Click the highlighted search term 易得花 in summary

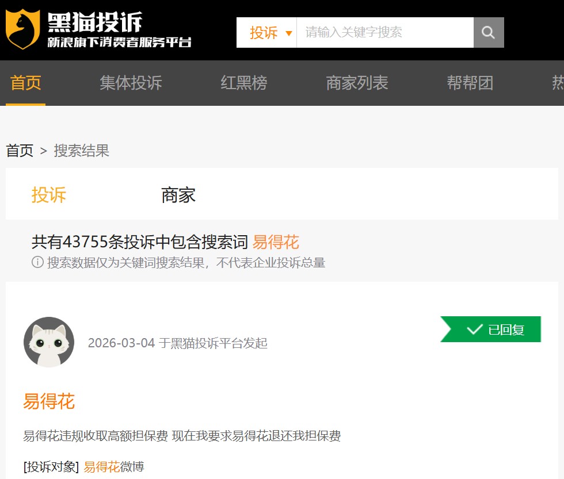pyautogui.click(x=276, y=242)
